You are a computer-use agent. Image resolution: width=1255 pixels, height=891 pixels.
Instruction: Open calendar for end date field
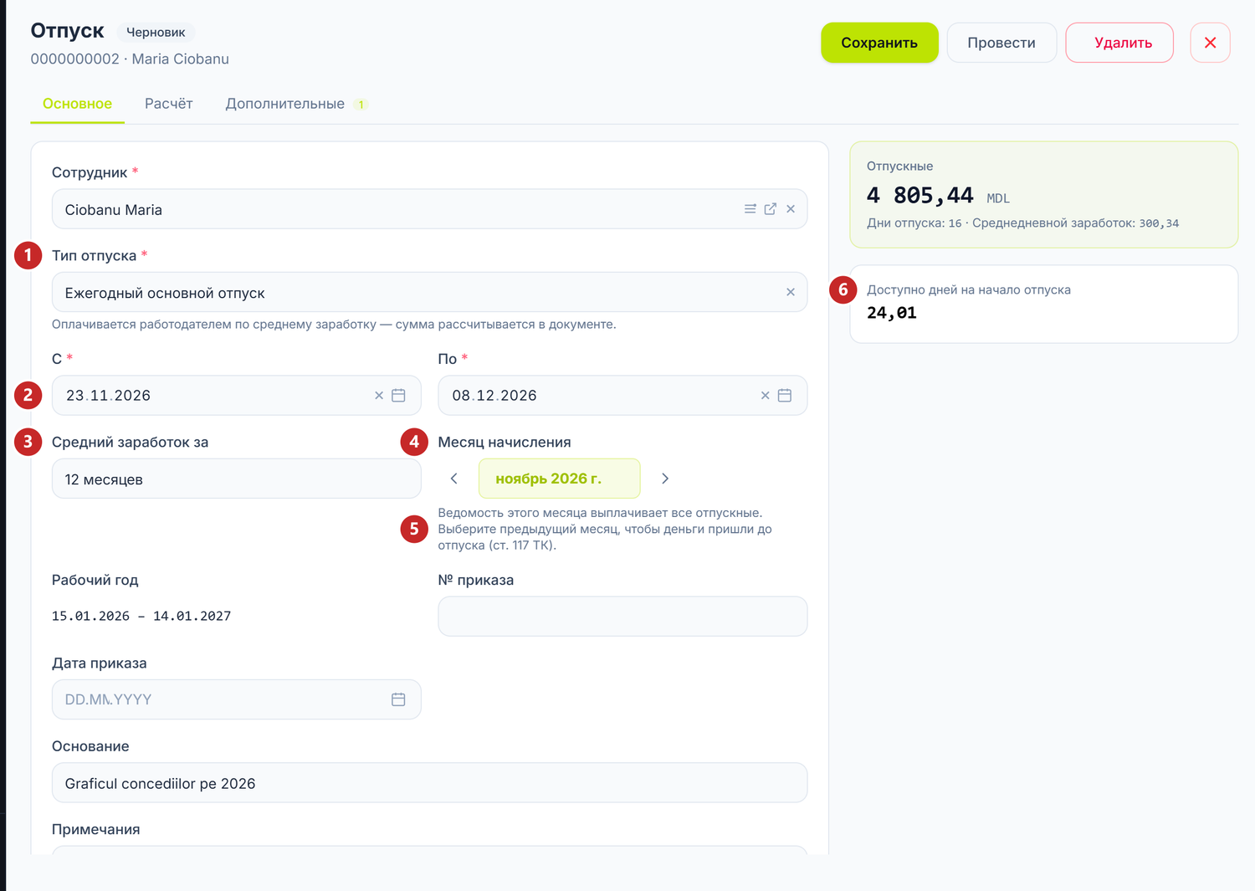click(785, 396)
